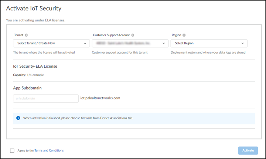
Task: Click the .iot.paloaltonetworks.com domain suffix
Action: coord(100,98)
